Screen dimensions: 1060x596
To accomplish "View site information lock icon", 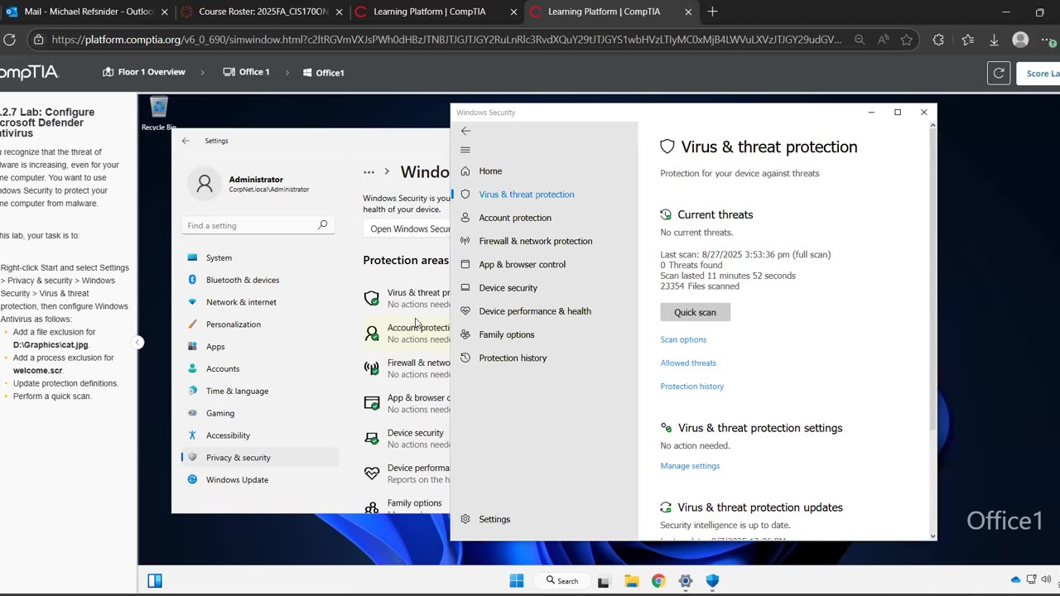I will pyautogui.click(x=36, y=39).
